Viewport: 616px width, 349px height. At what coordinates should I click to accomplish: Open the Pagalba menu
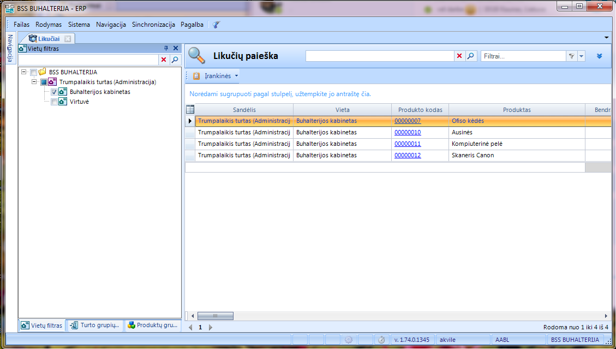(192, 25)
